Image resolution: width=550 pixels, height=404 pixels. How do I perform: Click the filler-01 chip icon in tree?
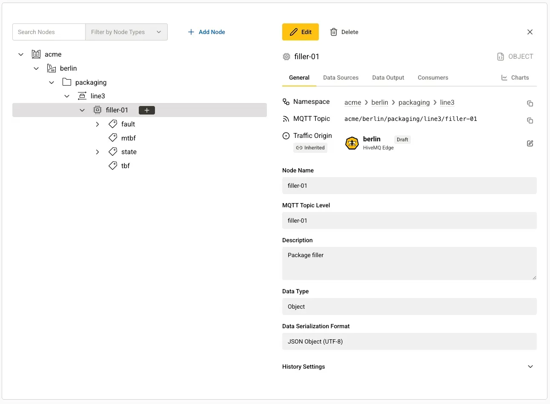click(97, 110)
